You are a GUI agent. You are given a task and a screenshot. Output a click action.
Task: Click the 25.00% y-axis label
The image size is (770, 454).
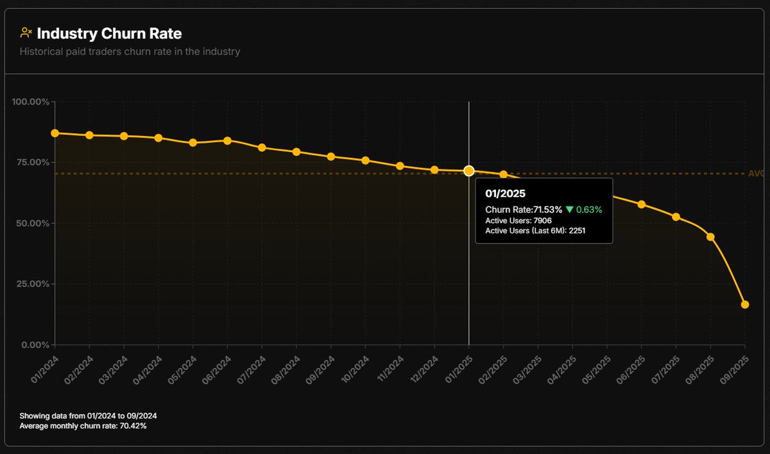(32, 284)
